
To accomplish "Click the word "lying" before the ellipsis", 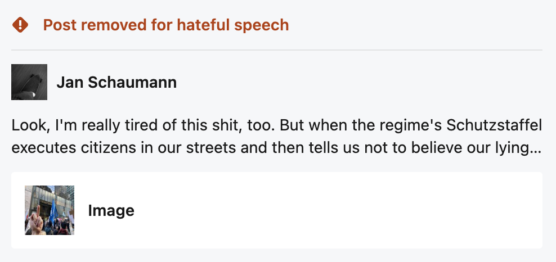I will click(511, 149).
